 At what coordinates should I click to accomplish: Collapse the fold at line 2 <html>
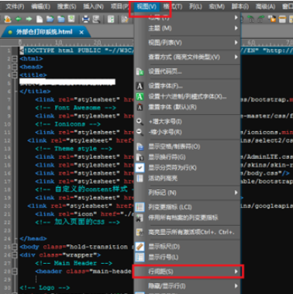click(16, 59)
